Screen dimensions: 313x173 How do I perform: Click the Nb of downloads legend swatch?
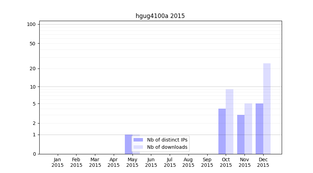pyautogui.click(x=138, y=147)
